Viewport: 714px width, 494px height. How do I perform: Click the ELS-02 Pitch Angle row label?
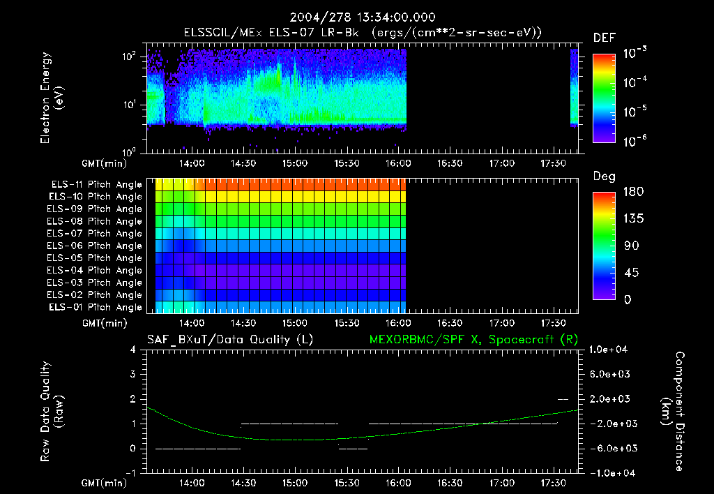(95, 295)
